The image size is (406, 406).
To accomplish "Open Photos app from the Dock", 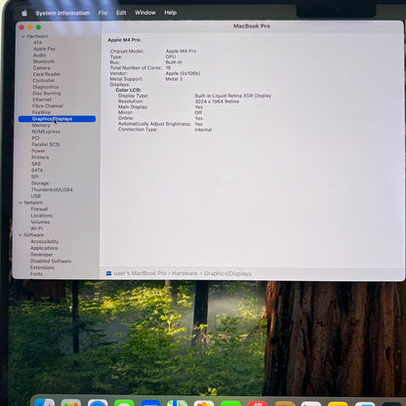I will point(204,403).
